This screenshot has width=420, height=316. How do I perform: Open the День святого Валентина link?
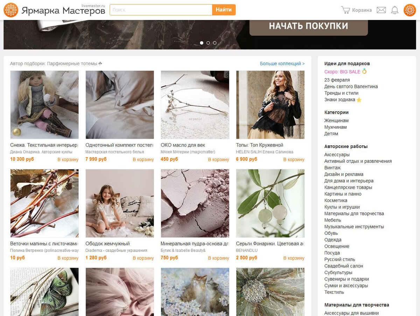click(351, 86)
